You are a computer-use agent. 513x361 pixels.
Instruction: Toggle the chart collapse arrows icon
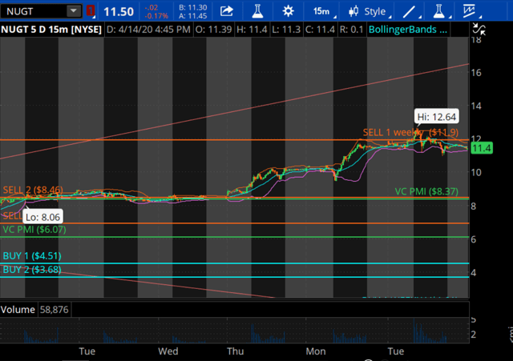click(479, 29)
